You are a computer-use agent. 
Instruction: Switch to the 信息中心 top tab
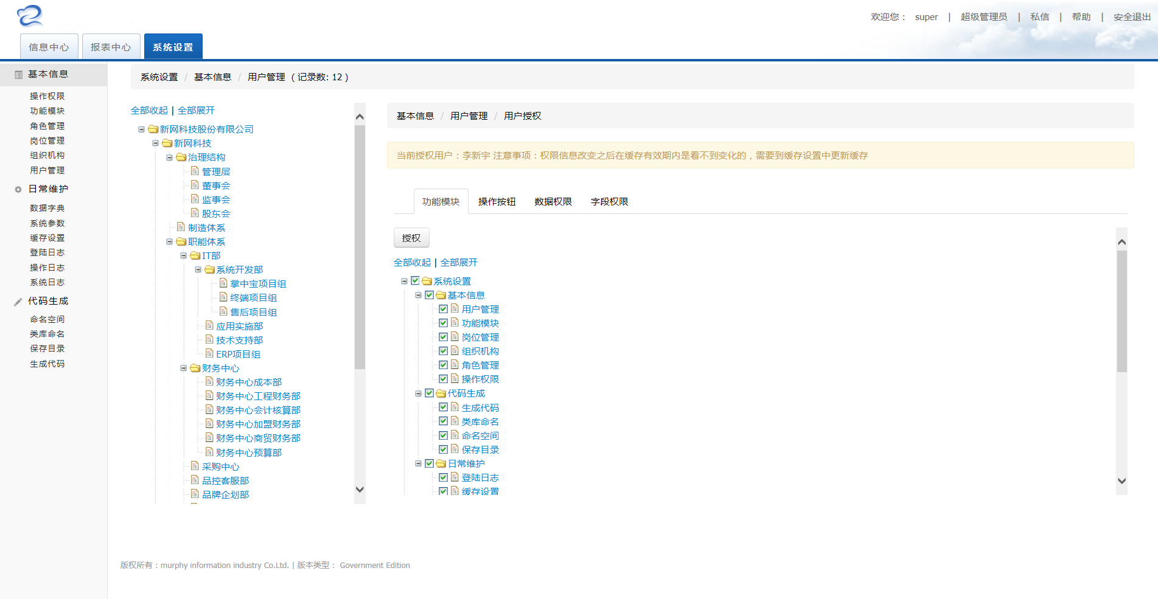tap(49, 47)
